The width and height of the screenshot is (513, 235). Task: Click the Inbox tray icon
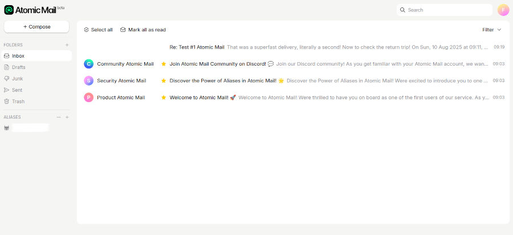pos(6,56)
